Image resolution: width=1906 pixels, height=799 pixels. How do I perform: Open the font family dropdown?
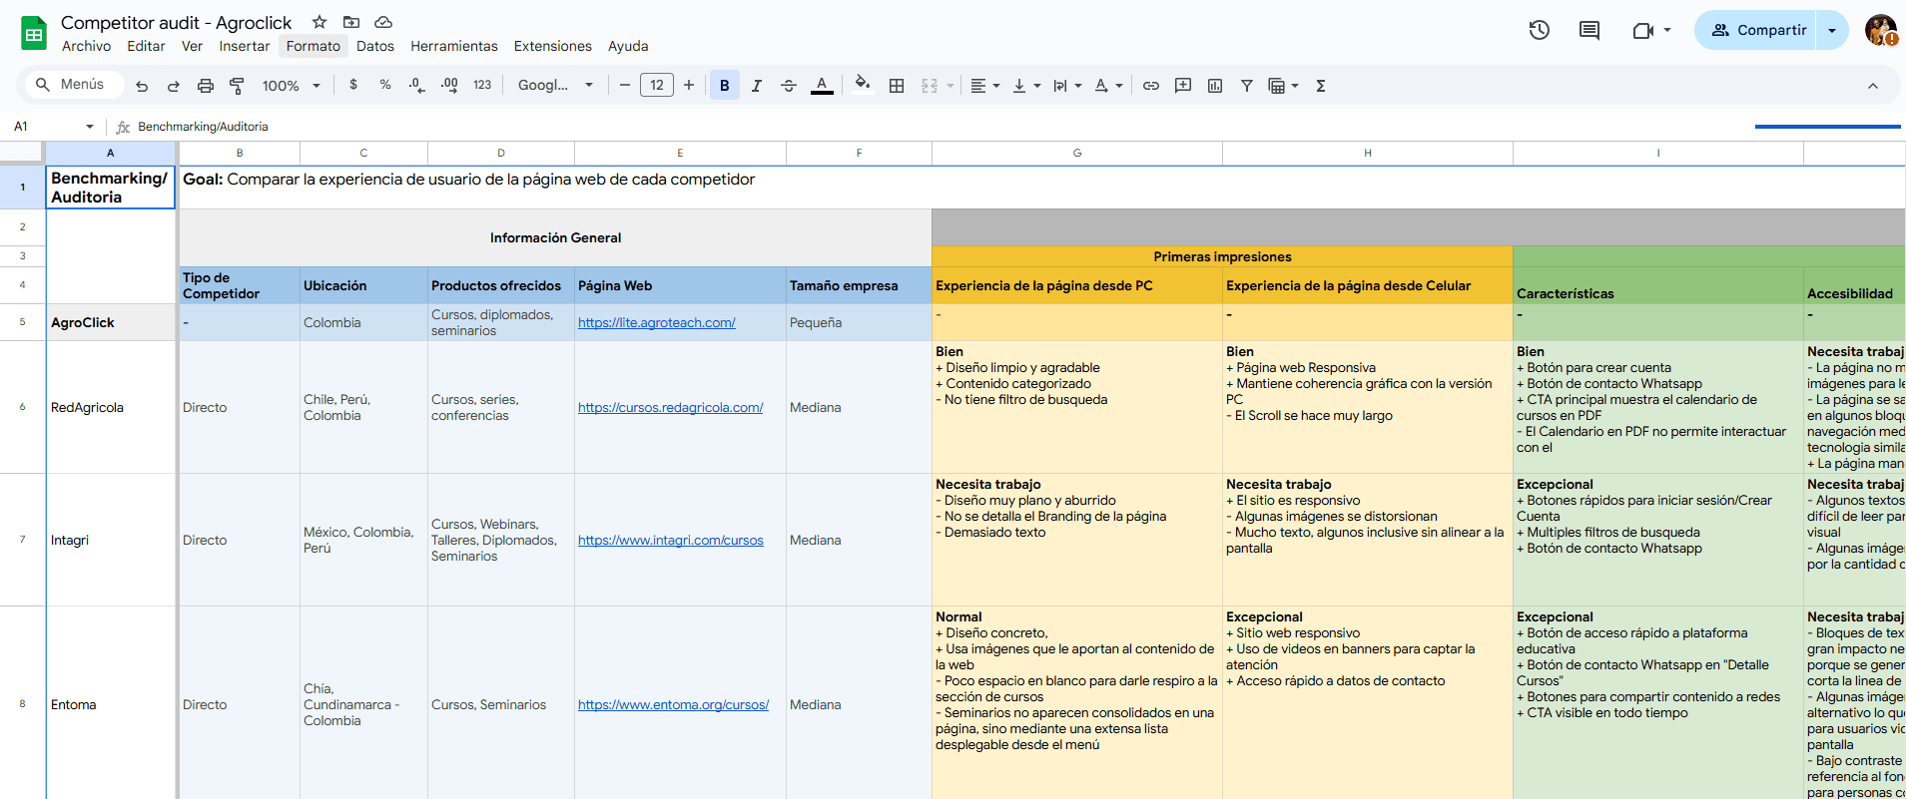556,86
